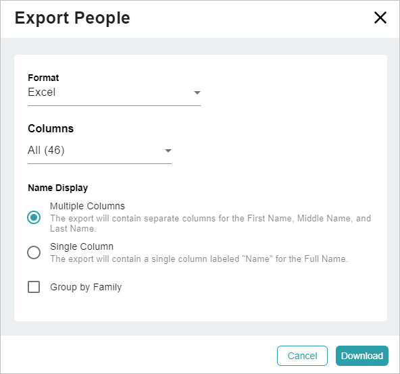Click the single column description text
The image size is (400, 374).
coord(199,259)
